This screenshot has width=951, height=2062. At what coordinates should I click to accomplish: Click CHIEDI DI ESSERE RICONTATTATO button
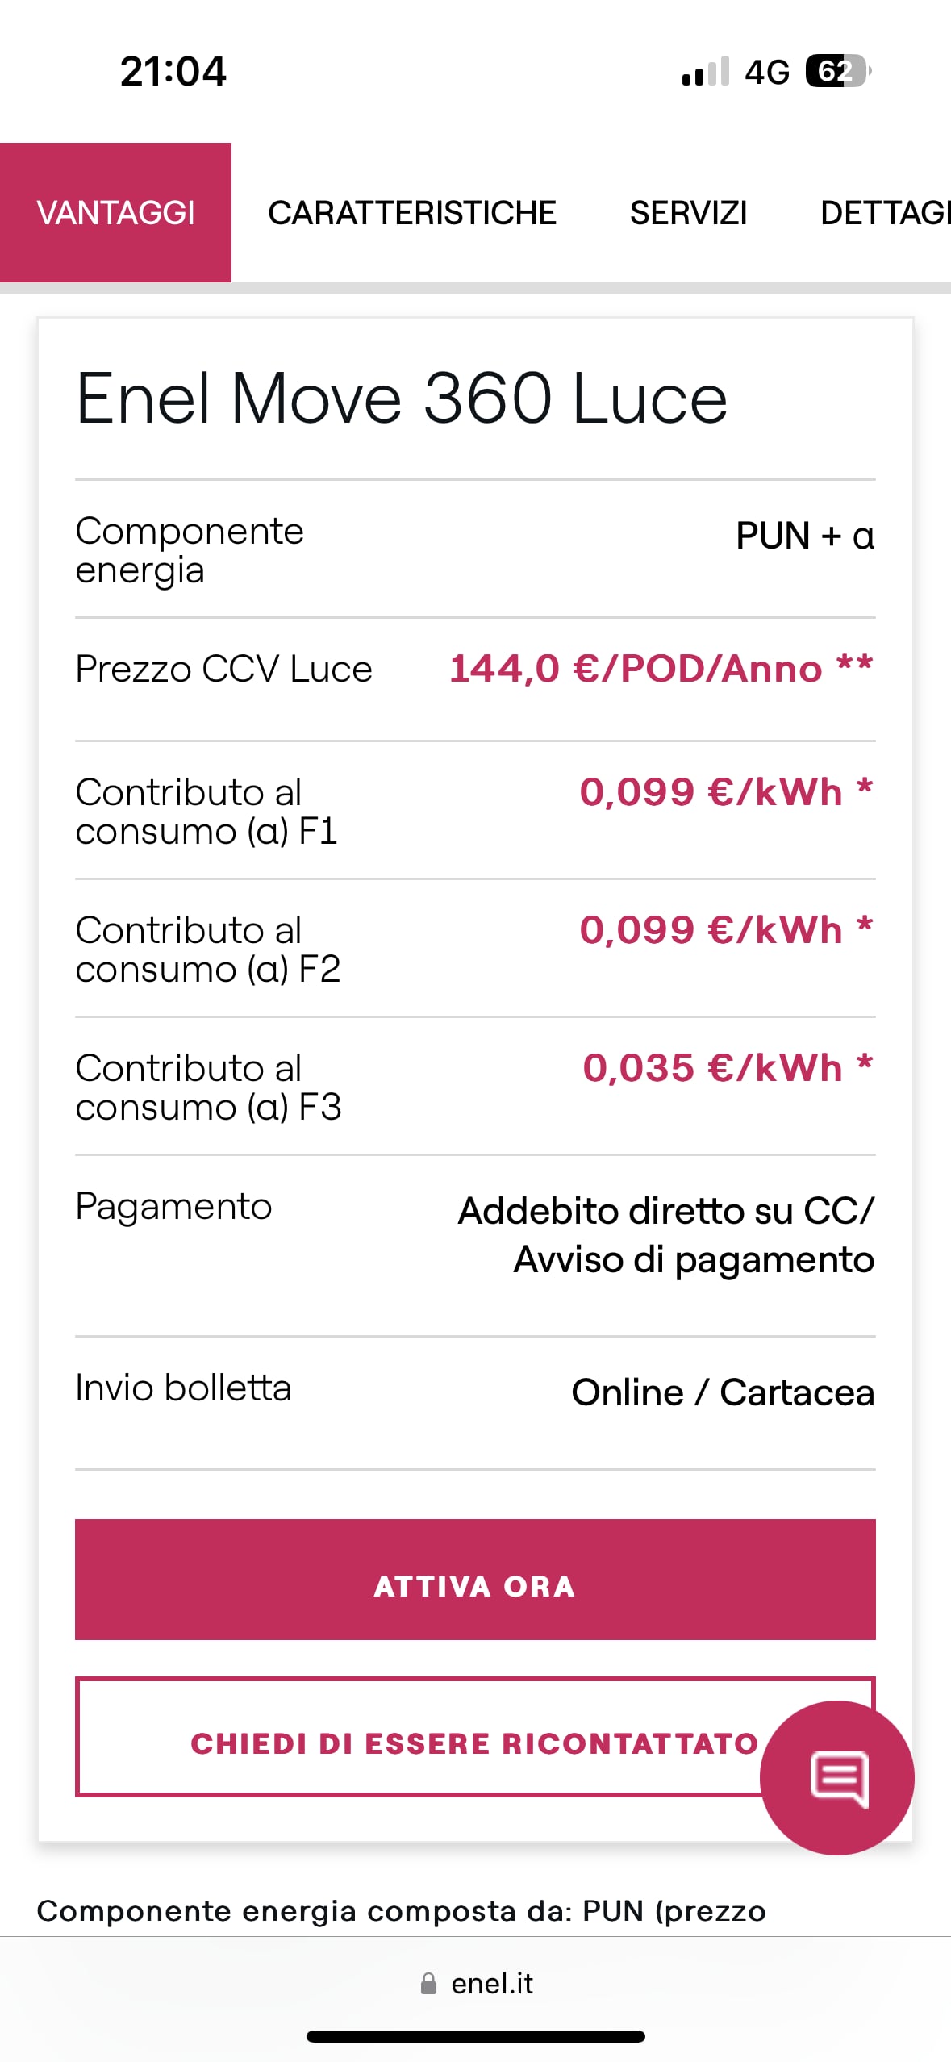click(419, 1743)
